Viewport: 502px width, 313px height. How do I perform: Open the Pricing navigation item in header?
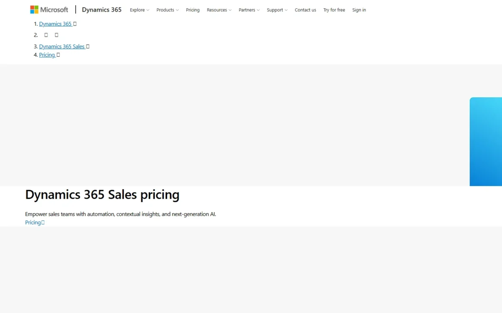coord(193,10)
